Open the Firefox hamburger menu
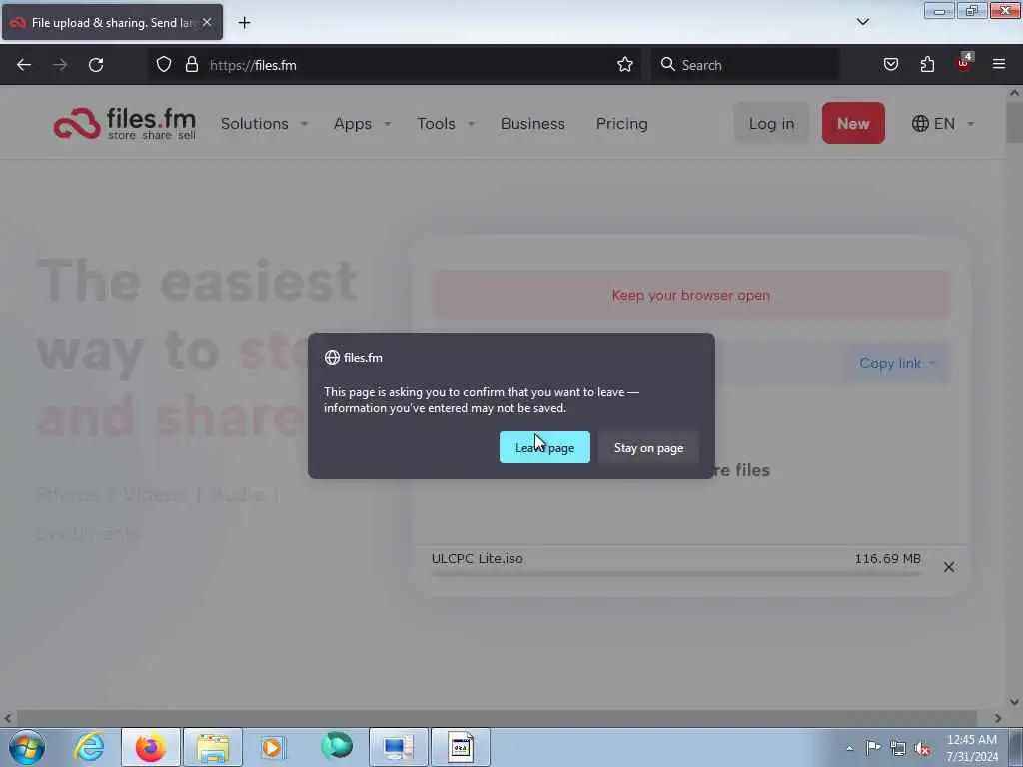1023x767 pixels. coord(998,64)
